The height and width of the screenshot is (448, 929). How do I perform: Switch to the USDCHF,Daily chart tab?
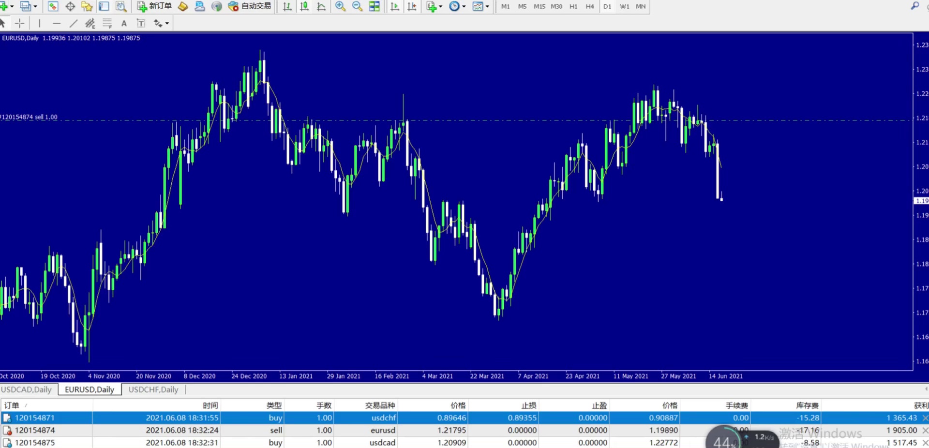click(153, 389)
